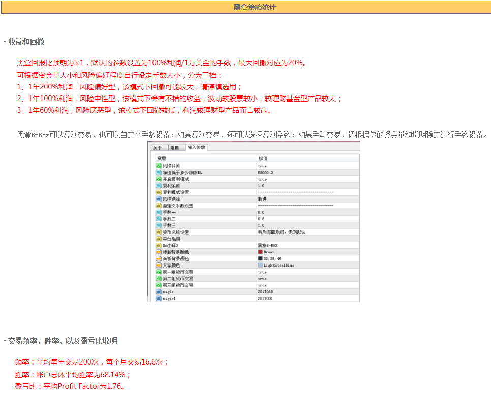Screen dimensions: 491x397
Task: Select the 输入参数 tab
Action: pos(196,147)
